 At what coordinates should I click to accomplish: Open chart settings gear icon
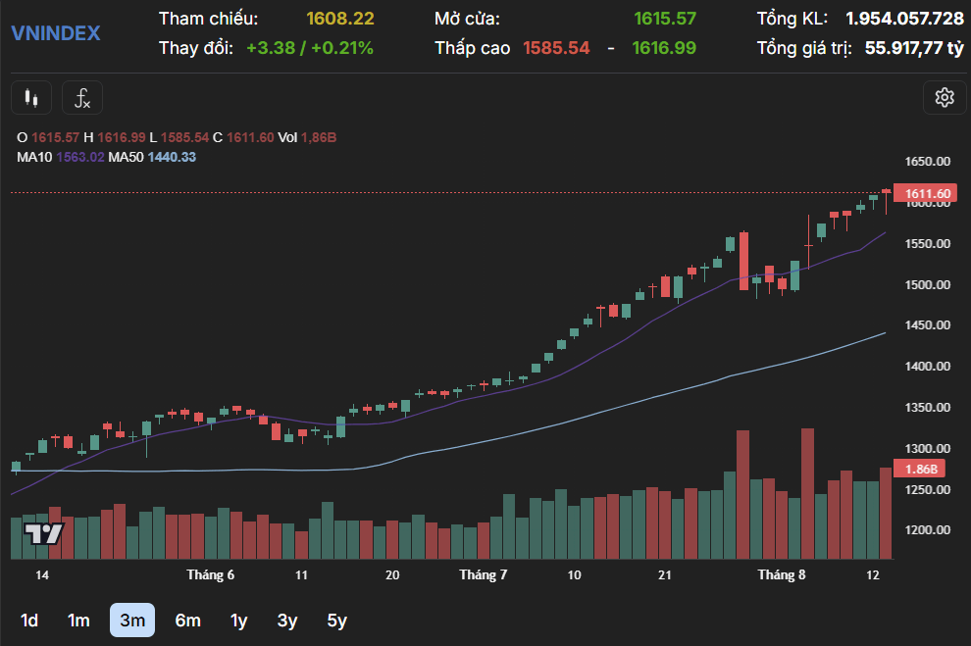click(x=945, y=98)
